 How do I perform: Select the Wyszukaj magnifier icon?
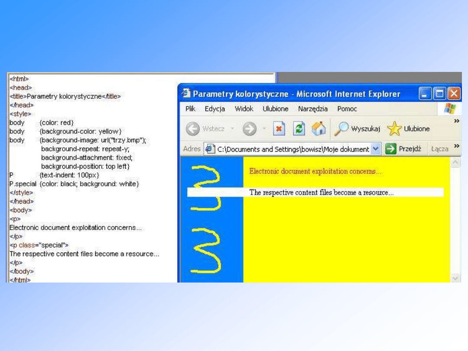click(342, 128)
